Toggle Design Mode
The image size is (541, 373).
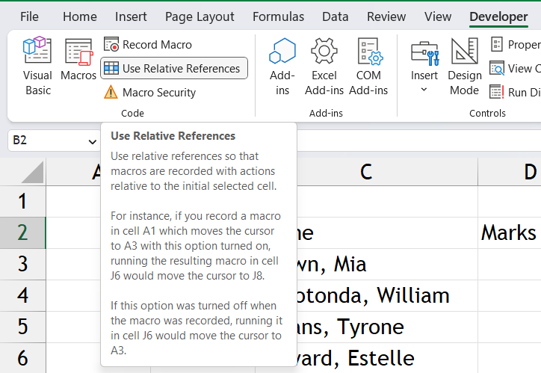[x=464, y=66]
